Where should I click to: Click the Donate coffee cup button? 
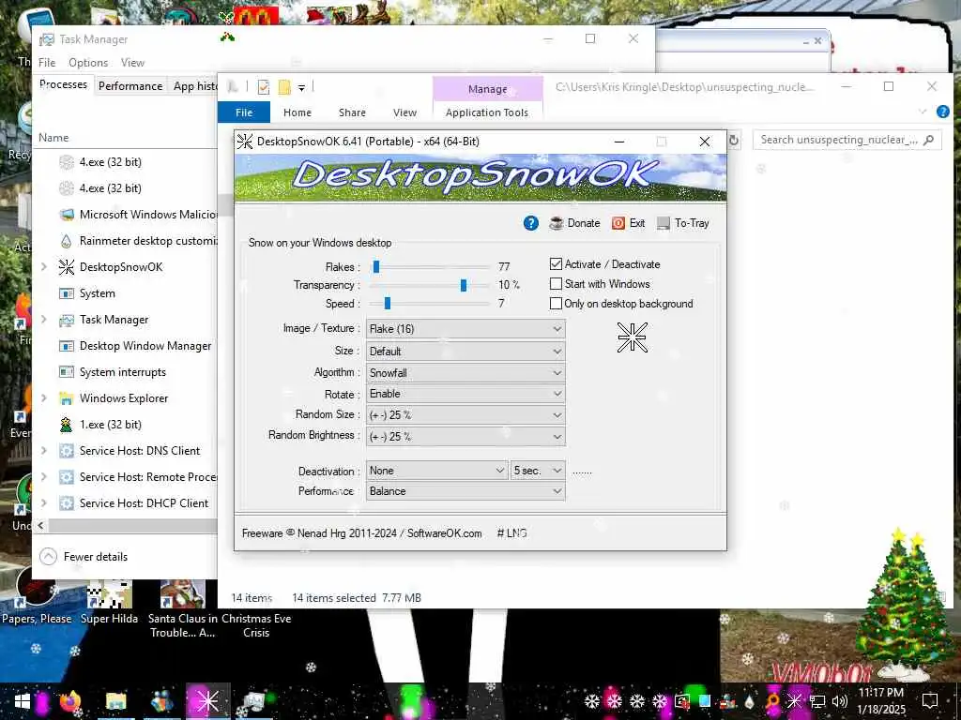coord(574,223)
